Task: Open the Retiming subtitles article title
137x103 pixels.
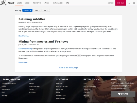Action: coord(32,19)
